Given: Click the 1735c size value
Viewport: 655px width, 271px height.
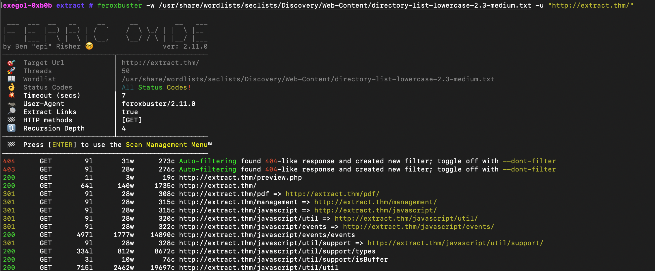Looking at the screenshot, I should (165, 186).
